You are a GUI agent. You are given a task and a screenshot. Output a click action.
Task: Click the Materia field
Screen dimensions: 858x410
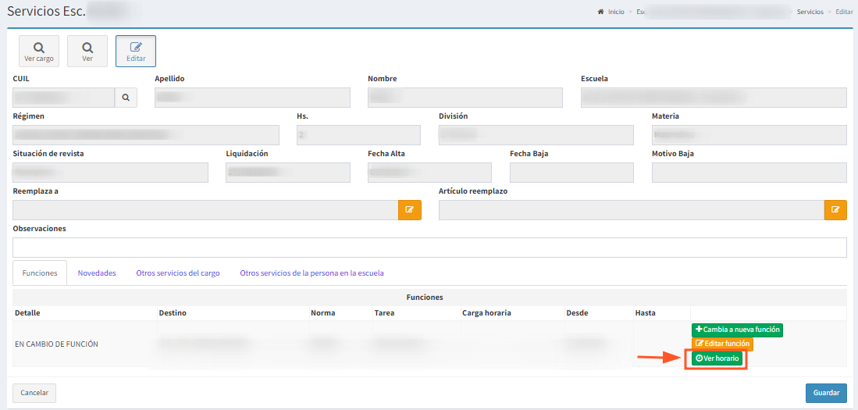point(749,135)
